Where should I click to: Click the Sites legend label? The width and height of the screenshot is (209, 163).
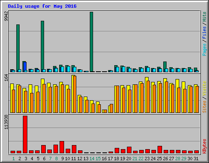point(205,107)
